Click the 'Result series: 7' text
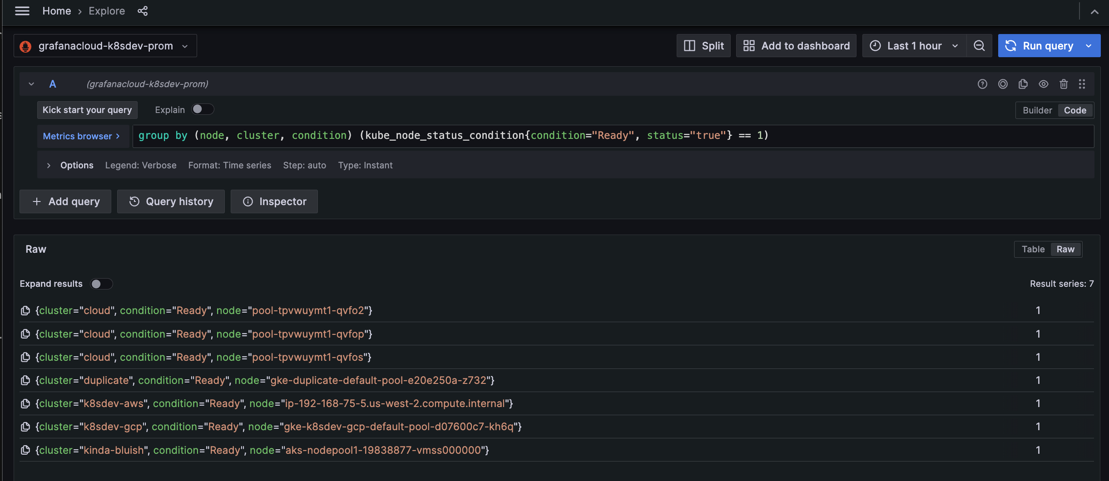The width and height of the screenshot is (1109, 481). click(x=1062, y=284)
